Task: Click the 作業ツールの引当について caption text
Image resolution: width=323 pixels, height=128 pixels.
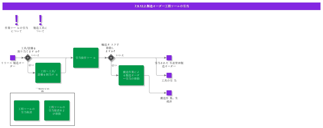Action: click(16, 29)
